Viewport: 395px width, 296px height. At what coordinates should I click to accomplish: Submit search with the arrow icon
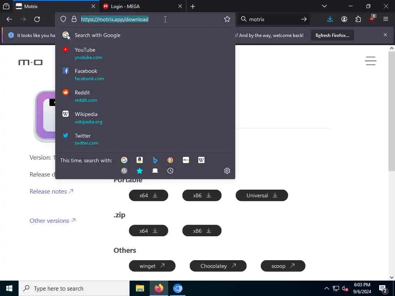click(x=304, y=19)
